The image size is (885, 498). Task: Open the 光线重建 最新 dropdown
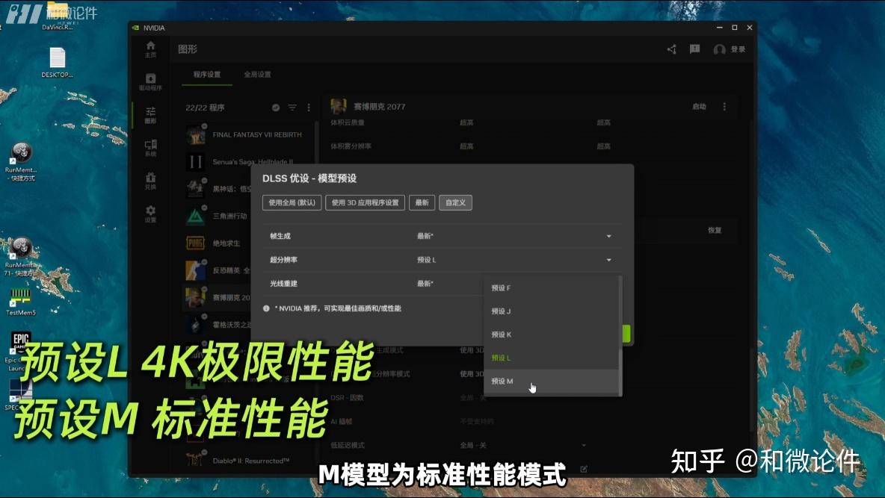pos(425,284)
